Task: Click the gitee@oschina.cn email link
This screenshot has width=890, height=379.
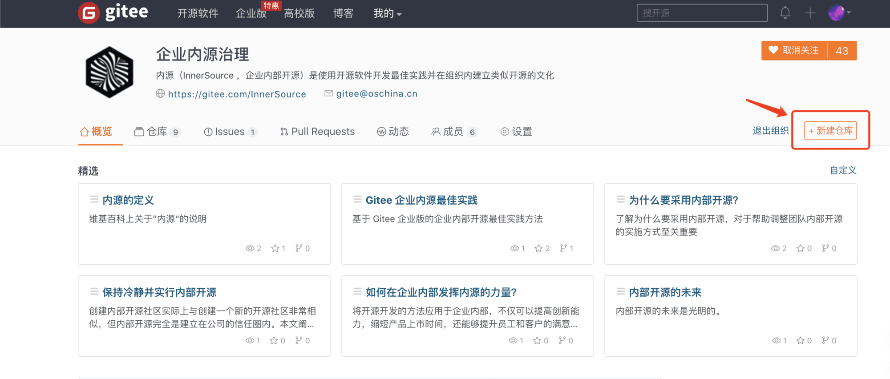Action: pos(376,93)
